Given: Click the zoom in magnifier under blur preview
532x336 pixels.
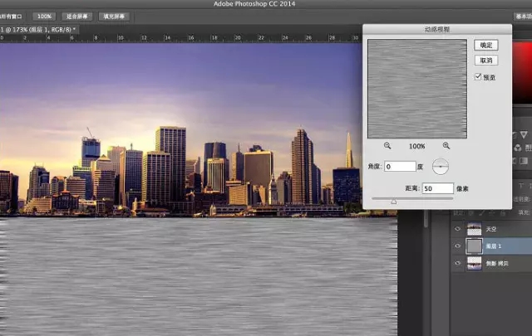Looking at the screenshot, I should tap(446, 146).
